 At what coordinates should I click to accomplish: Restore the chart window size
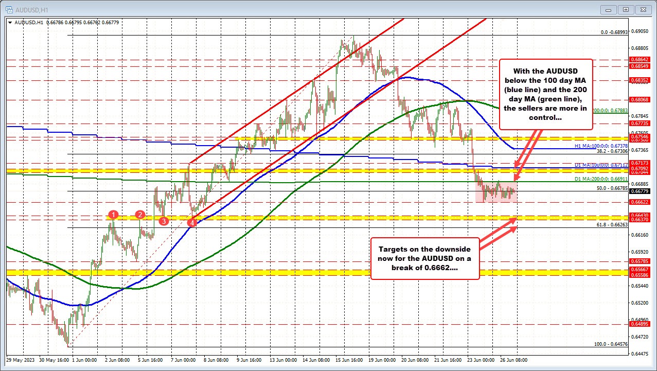[625, 9]
